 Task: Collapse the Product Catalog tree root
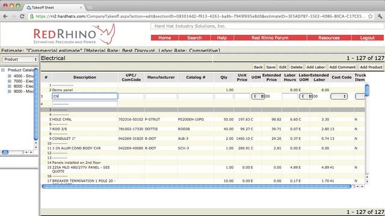click(3, 70)
